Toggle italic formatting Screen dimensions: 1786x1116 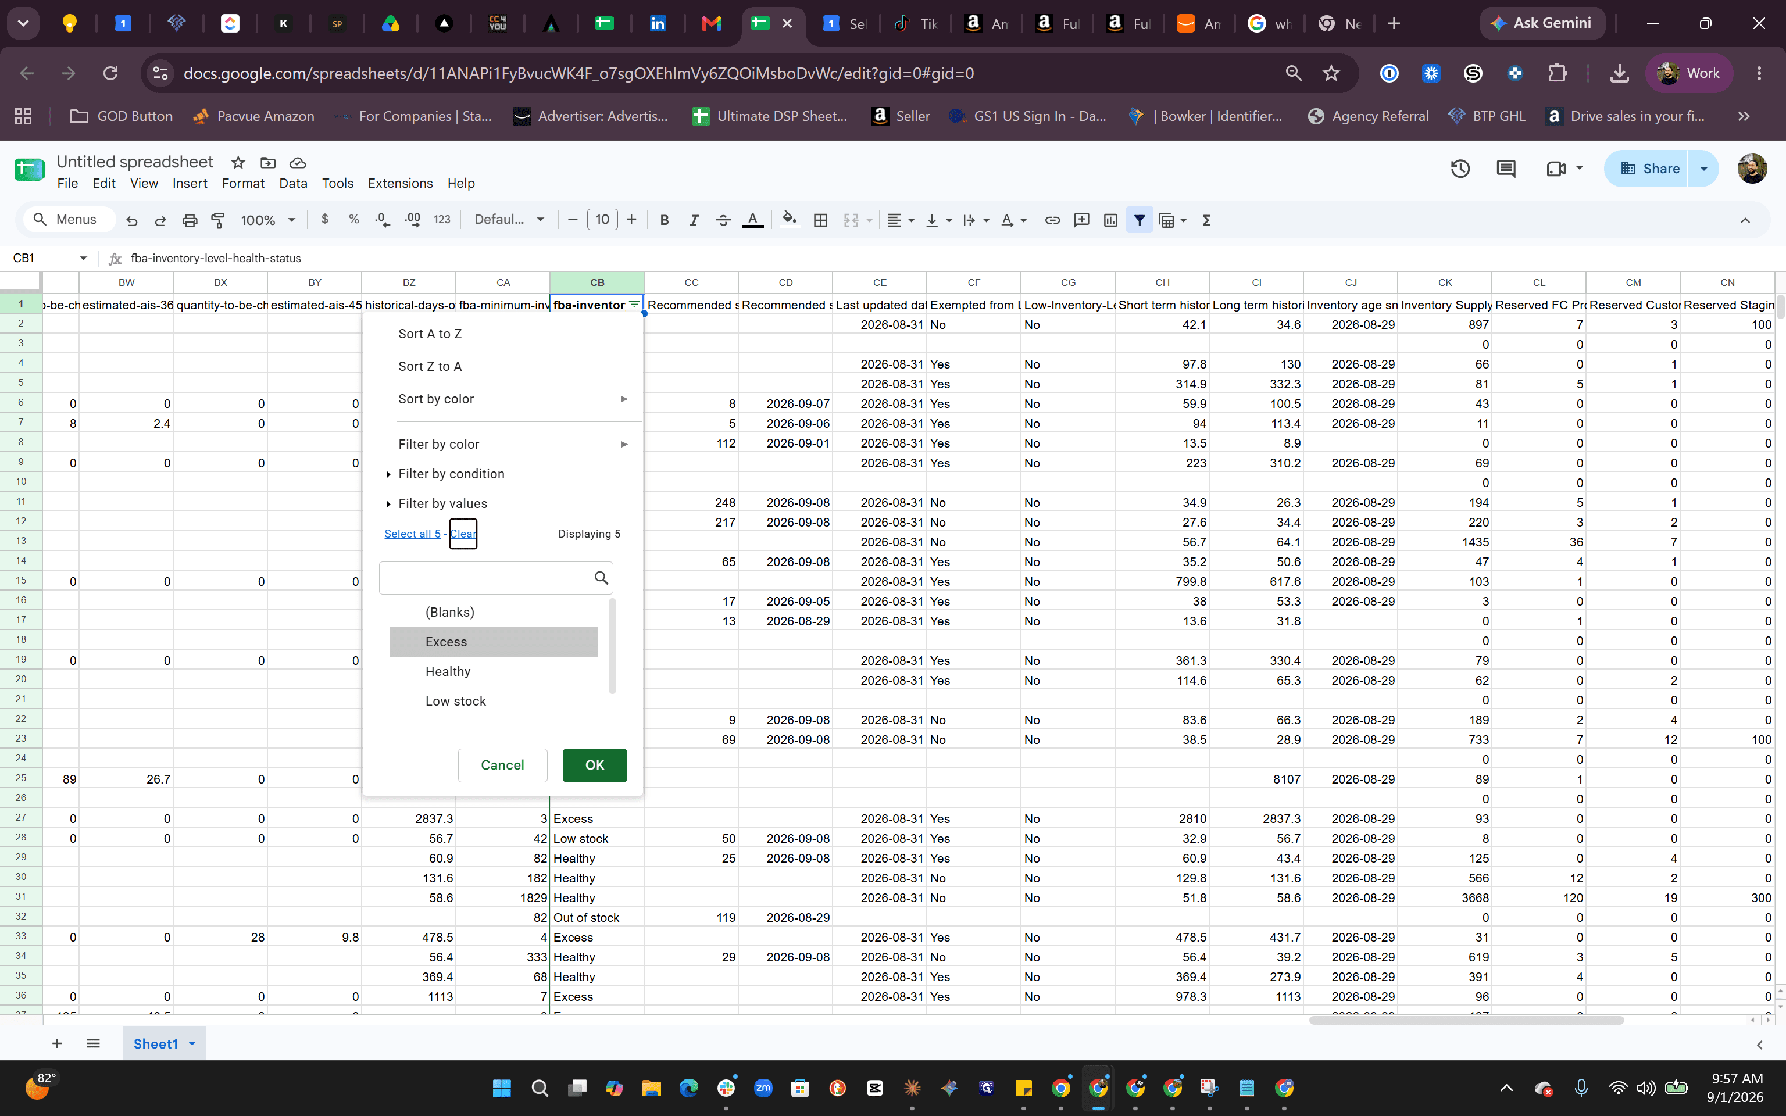[694, 220]
